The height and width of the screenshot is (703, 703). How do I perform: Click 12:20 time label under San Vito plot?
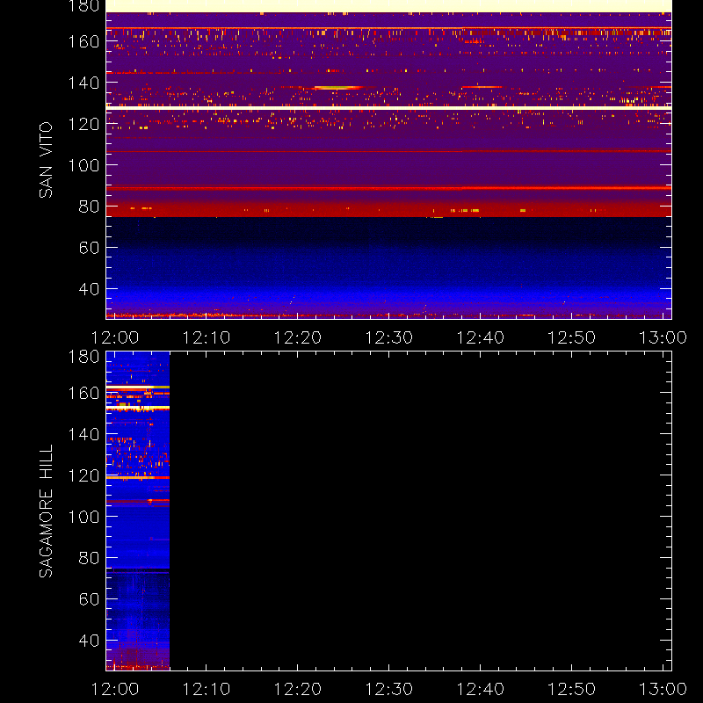pyautogui.click(x=298, y=337)
